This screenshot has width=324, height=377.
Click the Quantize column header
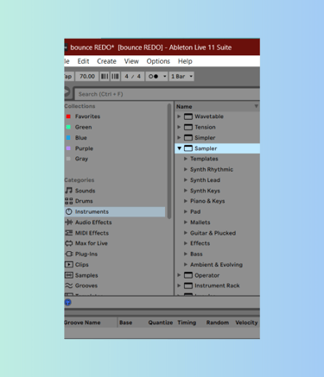click(x=161, y=323)
